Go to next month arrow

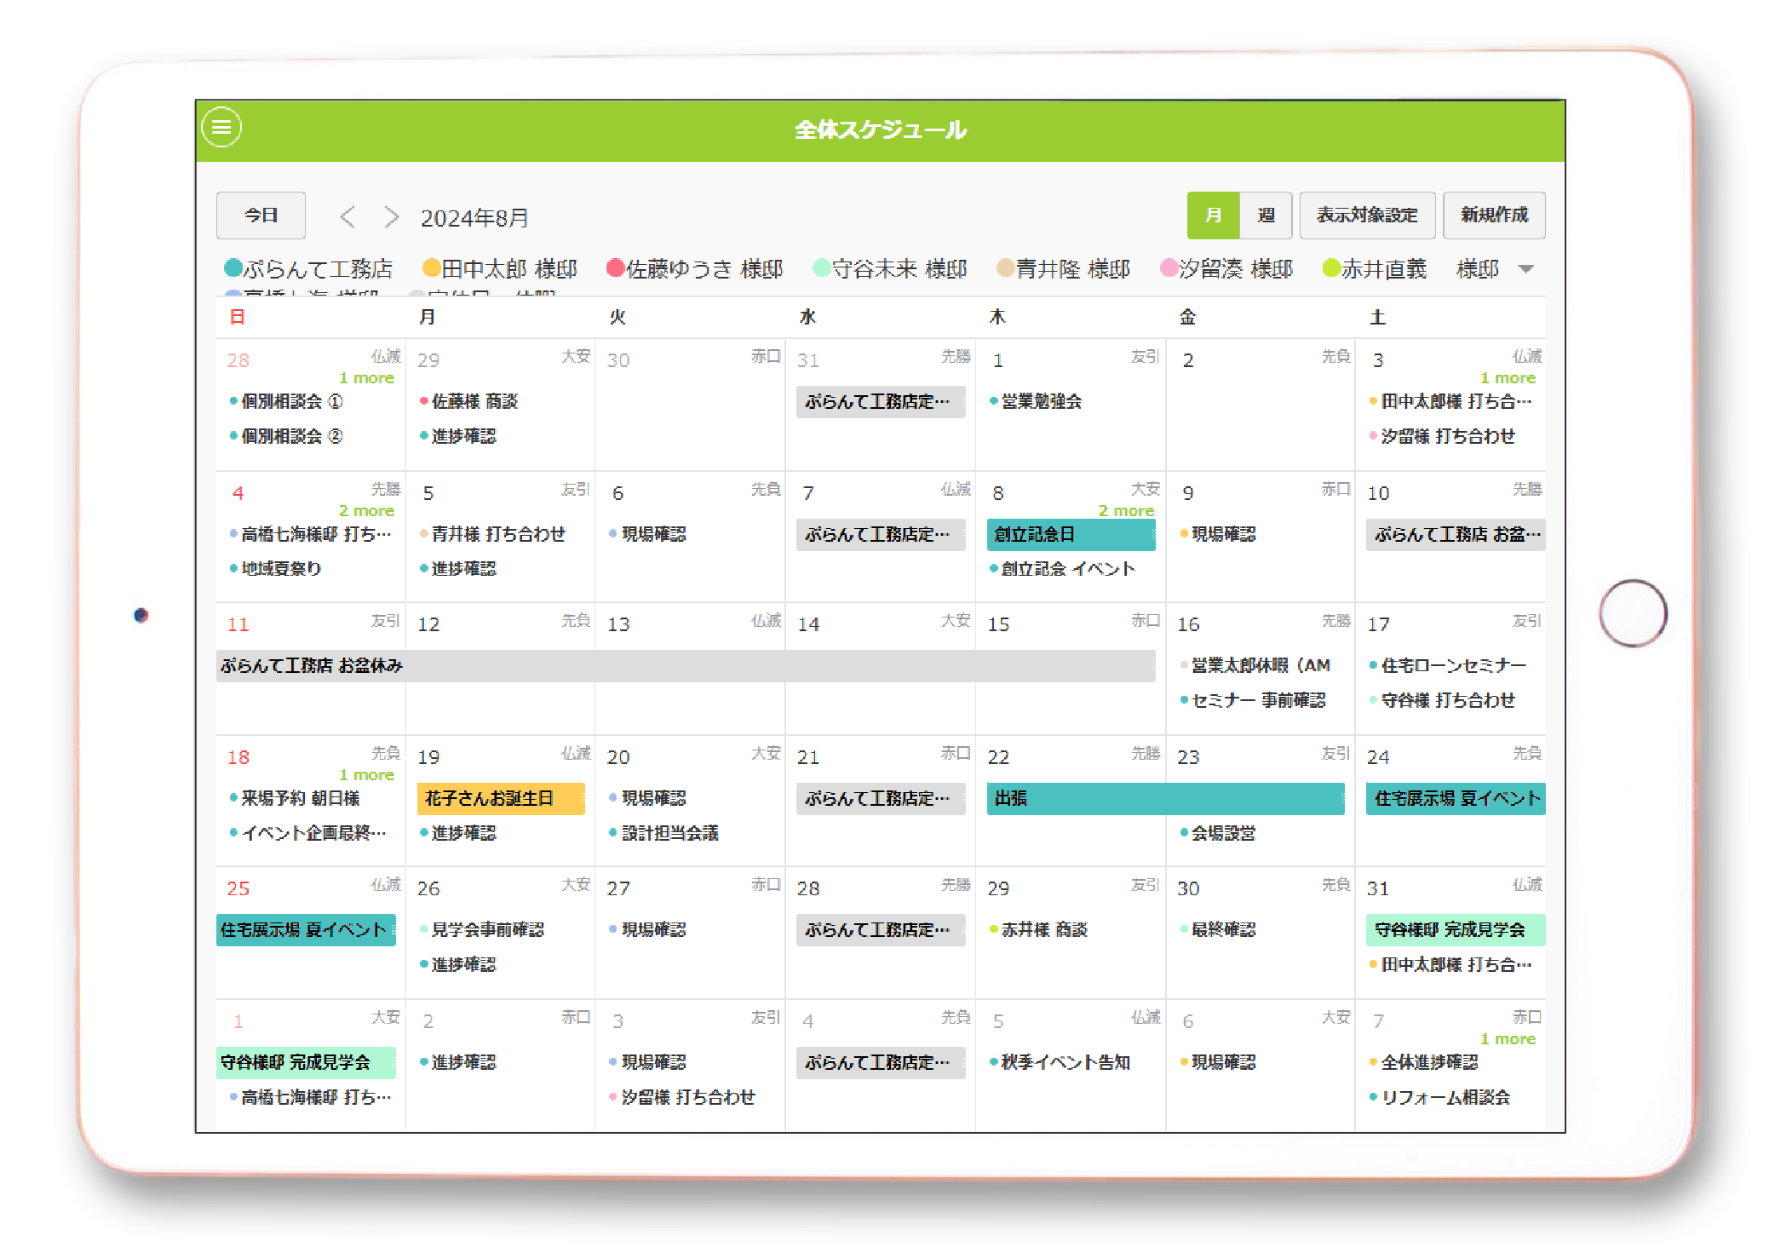[x=391, y=217]
